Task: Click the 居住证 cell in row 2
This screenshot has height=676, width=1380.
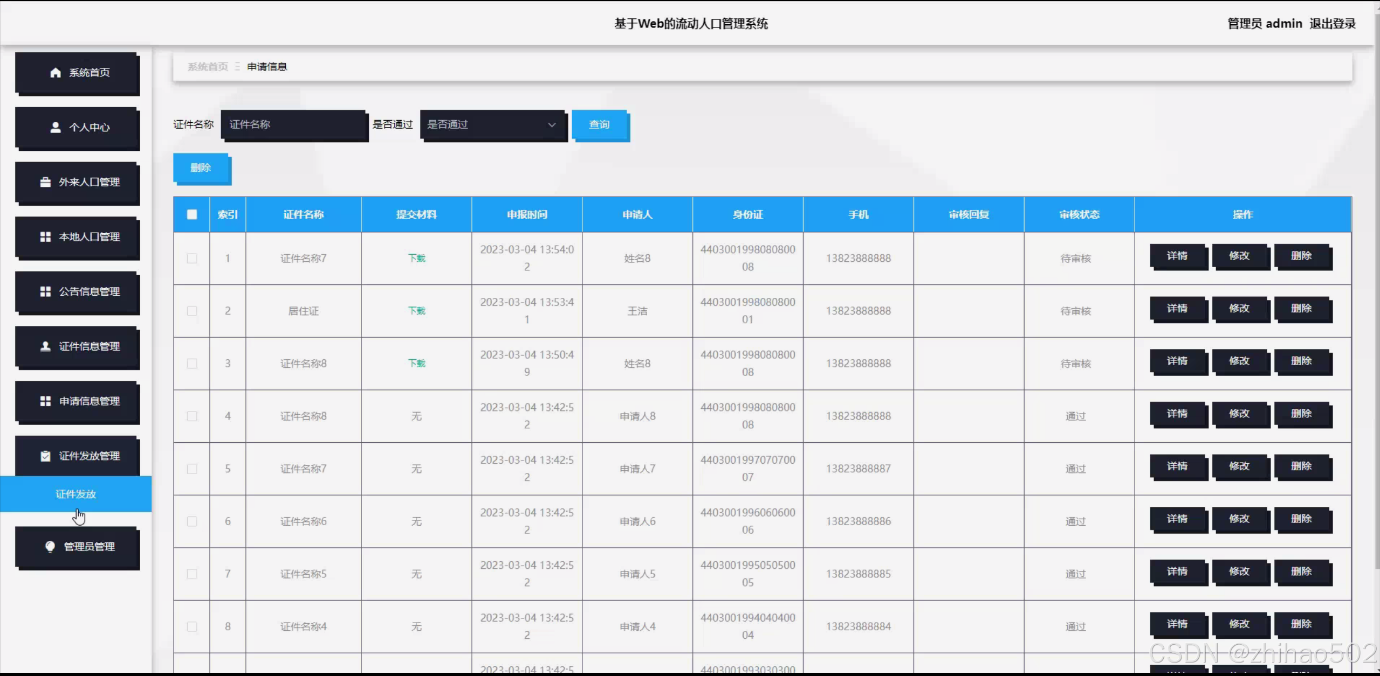Action: pos(304,311)
